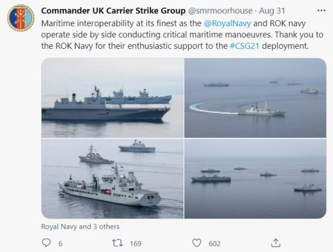Viewport: 333px width, 252px height.
Task: Retweet using the retweet arrows icon
Action: 117,243
